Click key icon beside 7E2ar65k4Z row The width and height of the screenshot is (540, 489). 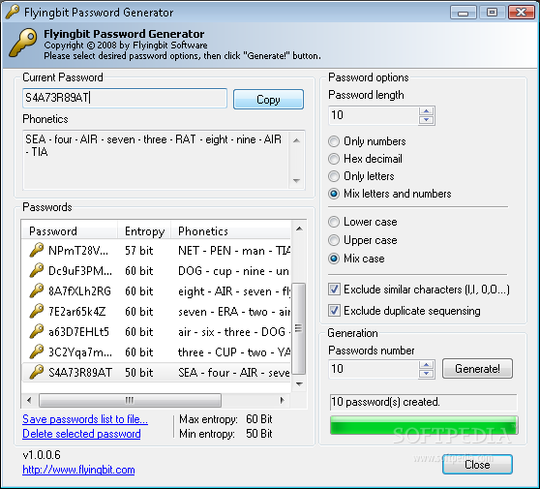[37, 311]
